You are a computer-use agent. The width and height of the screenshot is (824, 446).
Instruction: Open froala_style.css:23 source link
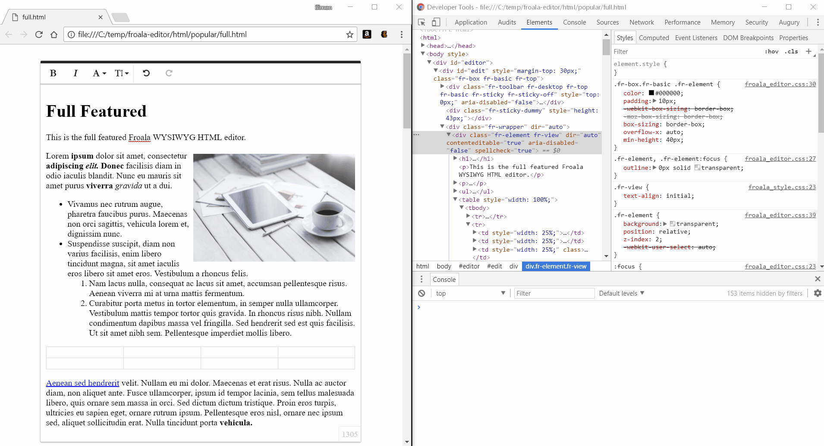782,187
